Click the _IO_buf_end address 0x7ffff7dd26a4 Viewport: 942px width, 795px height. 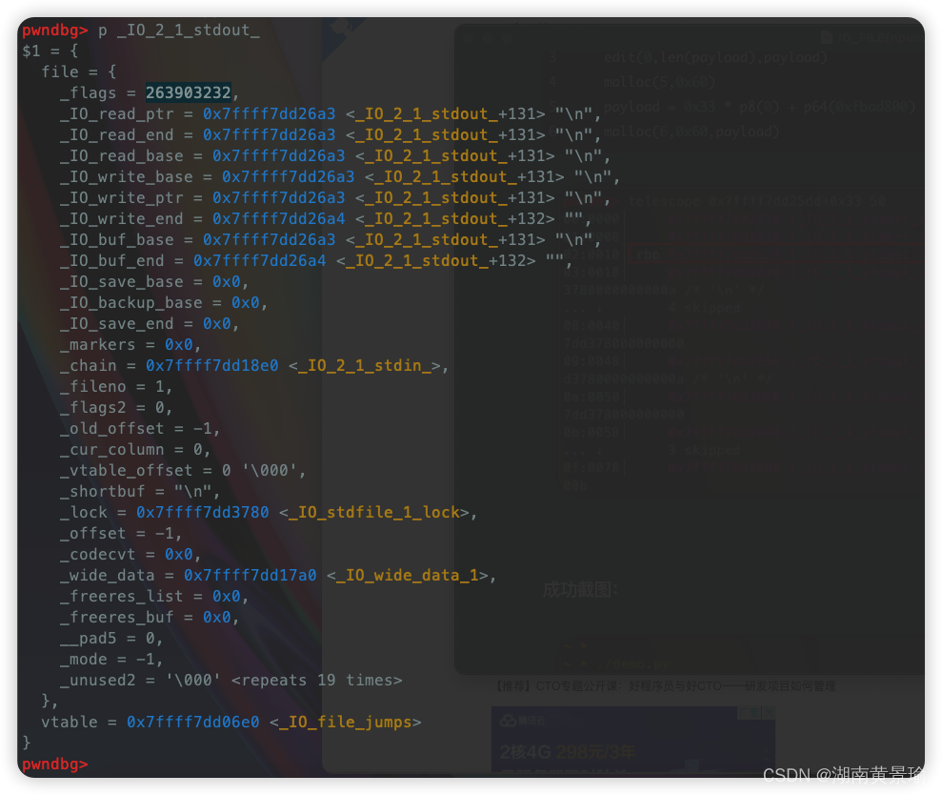(x=259, y=261)
